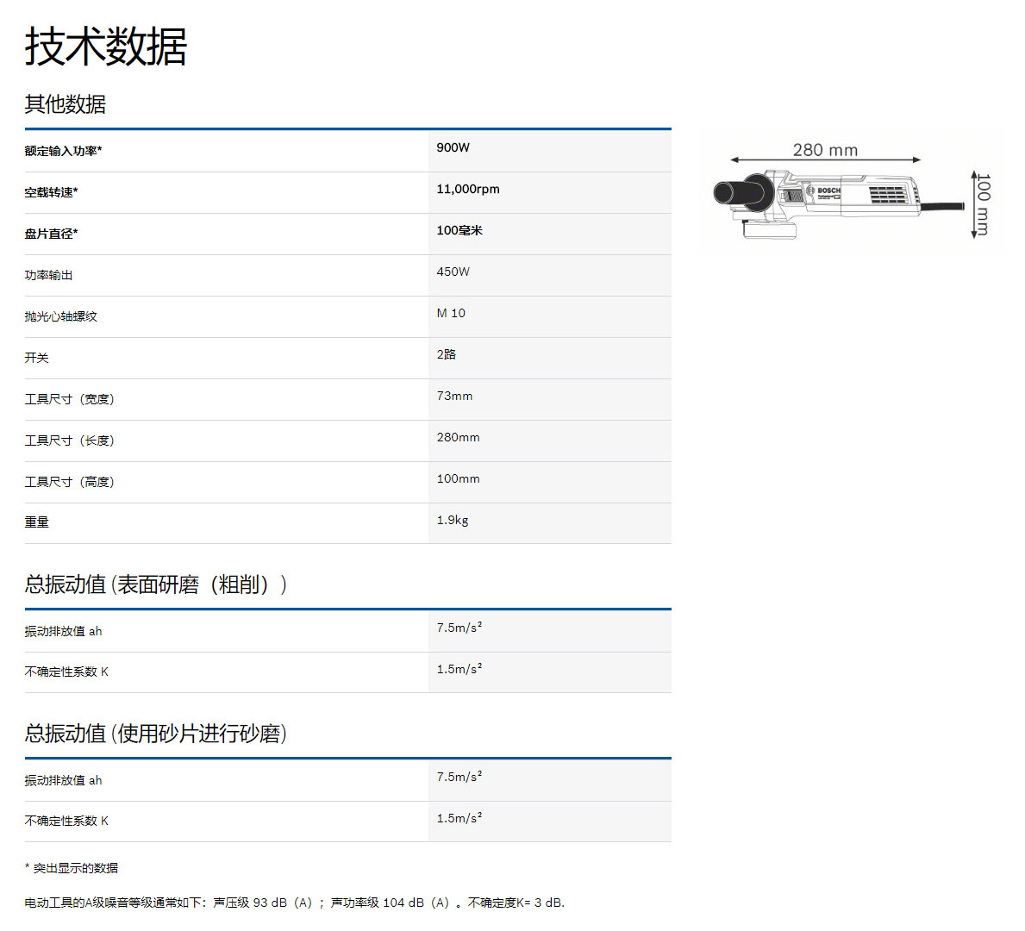Select the 总振动值 (使用砂片进行砂磨) heading
1025x931 pixels.
(x=155, y=734)
